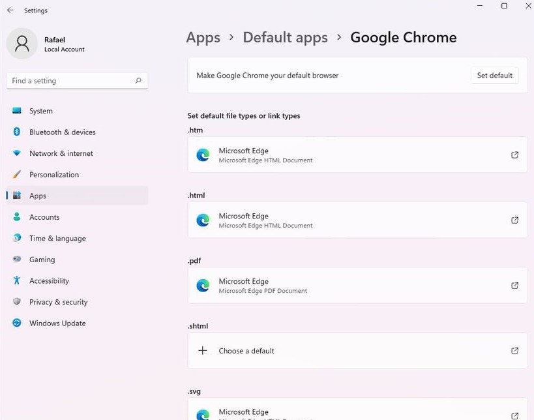
Task: Open Bluetooth & devices settings
Action: click(78, 132)
